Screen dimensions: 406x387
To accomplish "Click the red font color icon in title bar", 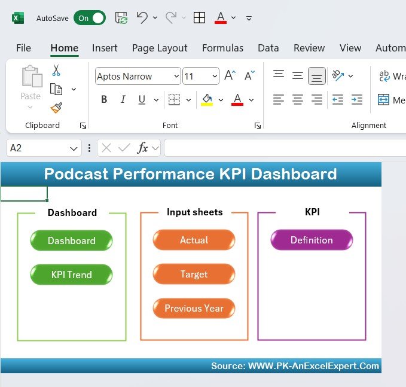I will [221, 18].
